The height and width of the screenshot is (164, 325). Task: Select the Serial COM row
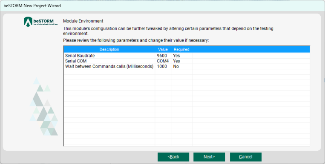coord(187,61)
